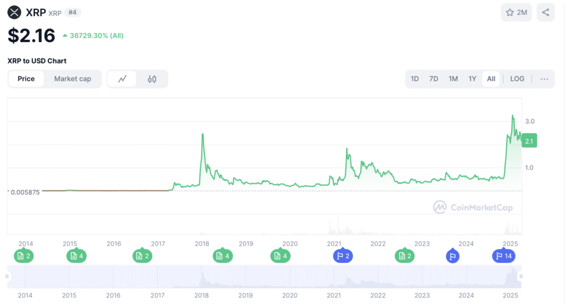Screen dimensions: 567x305
Task: Open the 2015 news marker with 4
Action: pos(76,256)
